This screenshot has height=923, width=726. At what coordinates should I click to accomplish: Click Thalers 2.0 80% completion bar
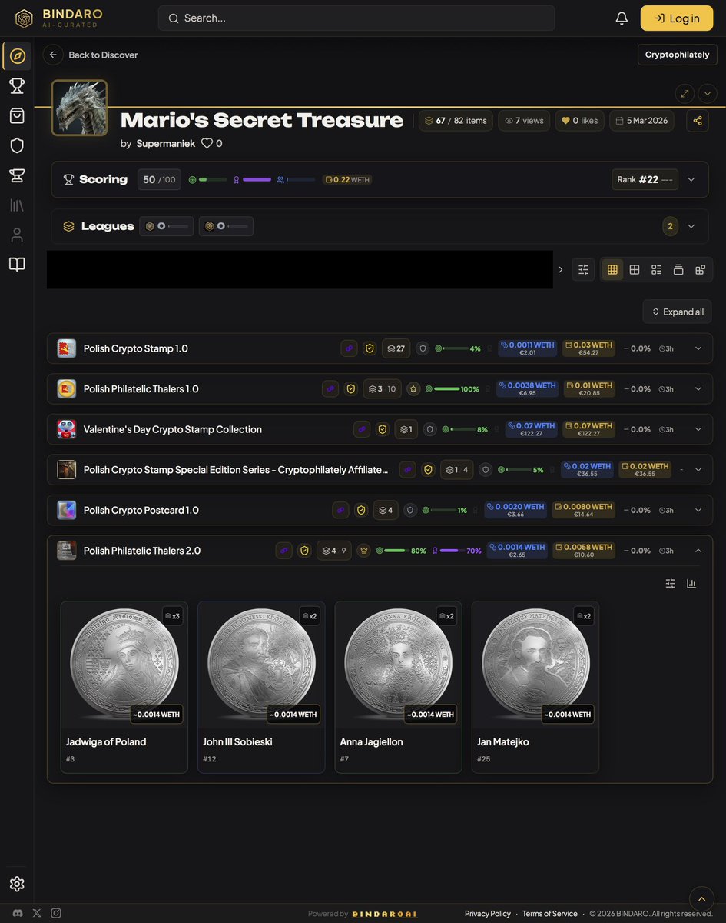tap(396, 551)
